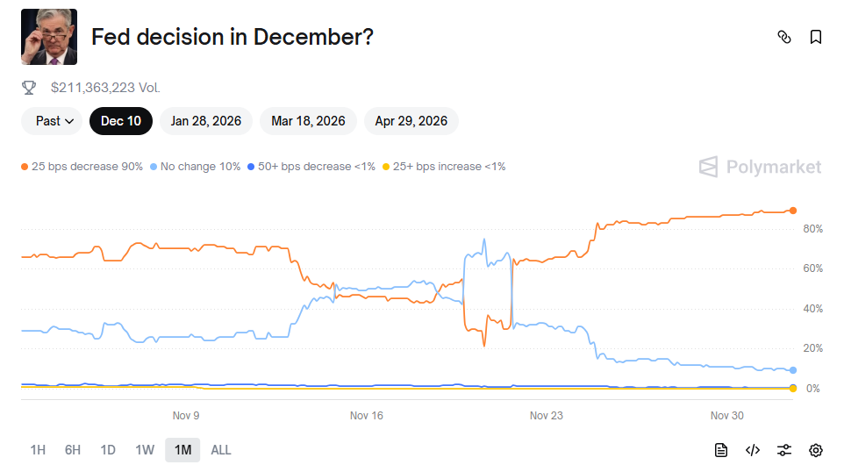Click the 25 bps decrease legend entry
Image resolution: width=844 pixels, height=472 pixels.
(x=82, y=167)
